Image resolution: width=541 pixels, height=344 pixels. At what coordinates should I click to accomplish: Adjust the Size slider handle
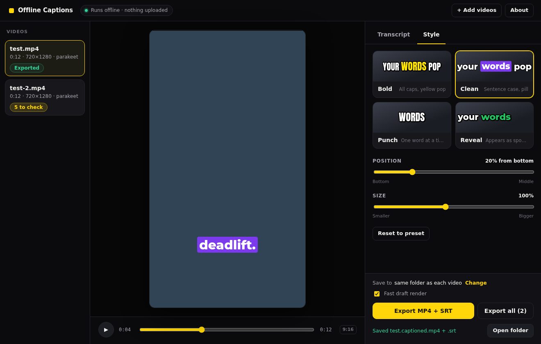(x=446, y=207)
